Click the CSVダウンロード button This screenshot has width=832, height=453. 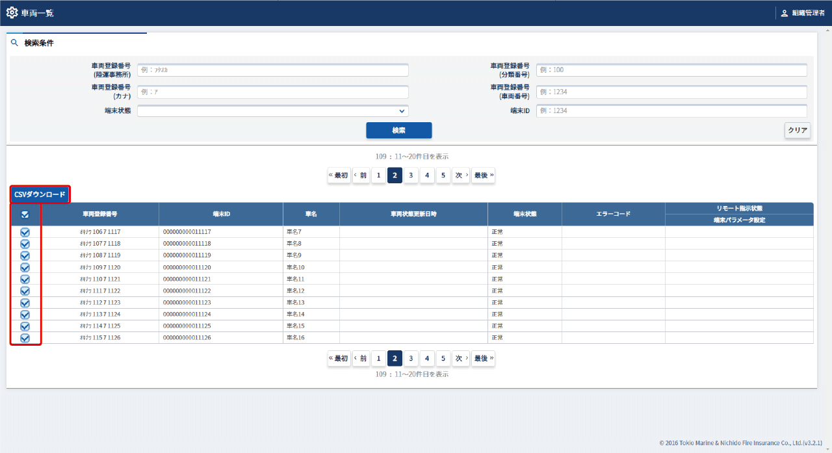tap(40, 194)
